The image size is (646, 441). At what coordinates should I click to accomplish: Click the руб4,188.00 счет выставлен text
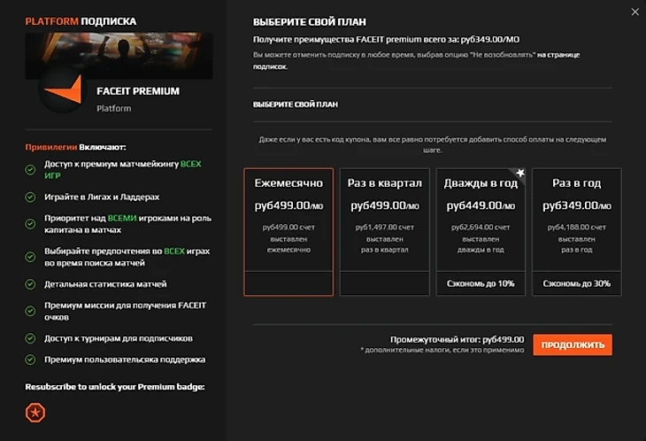tap(576, 233)
